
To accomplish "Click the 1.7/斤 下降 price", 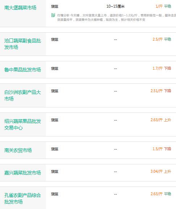I will pos(162,68).
